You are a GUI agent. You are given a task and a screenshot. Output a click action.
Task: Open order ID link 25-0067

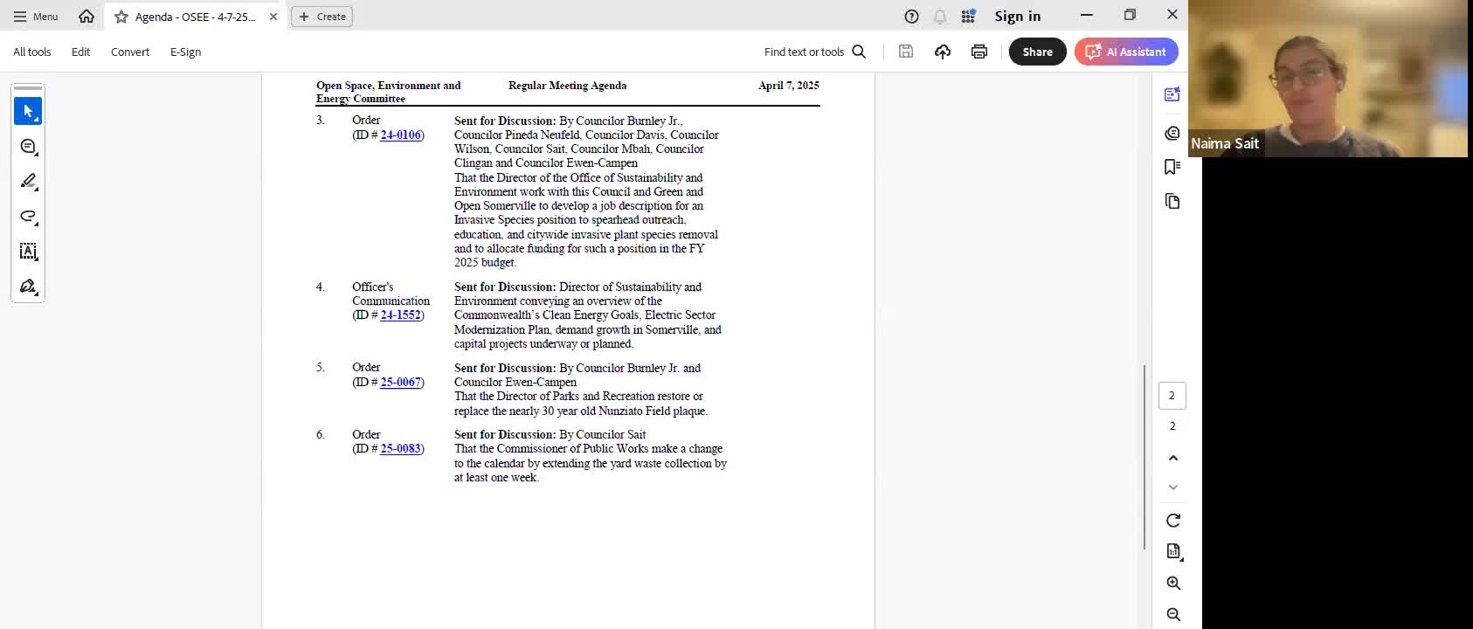pyautogui.click(x=401, y=382)
